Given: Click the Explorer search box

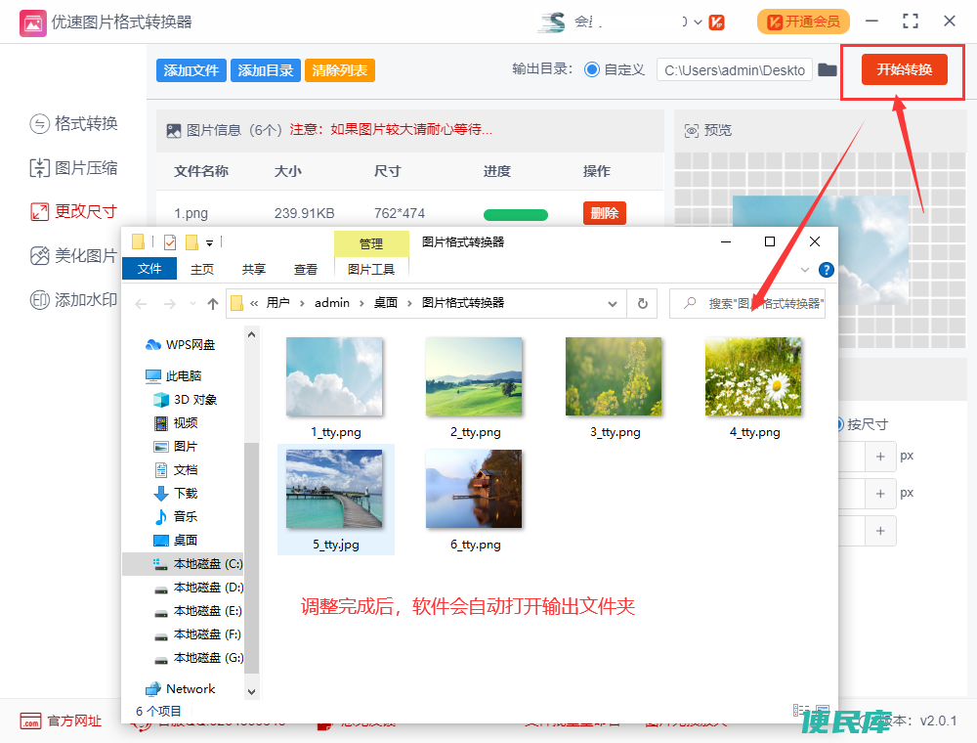Looking at the screenshot, I should click(747, 304).
